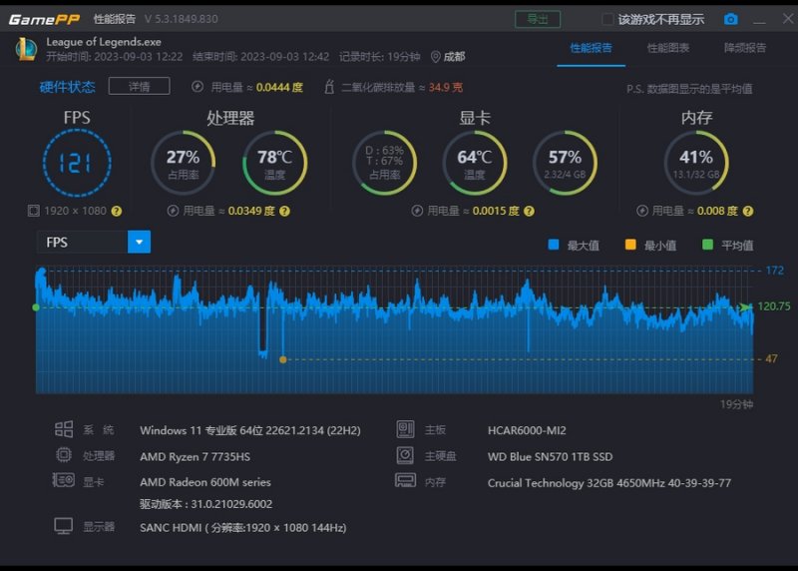This screenshot has width=798, height=571.
Task: Click the graphics card icon beside Radeon 600M
Action: (x=64, y=480)
